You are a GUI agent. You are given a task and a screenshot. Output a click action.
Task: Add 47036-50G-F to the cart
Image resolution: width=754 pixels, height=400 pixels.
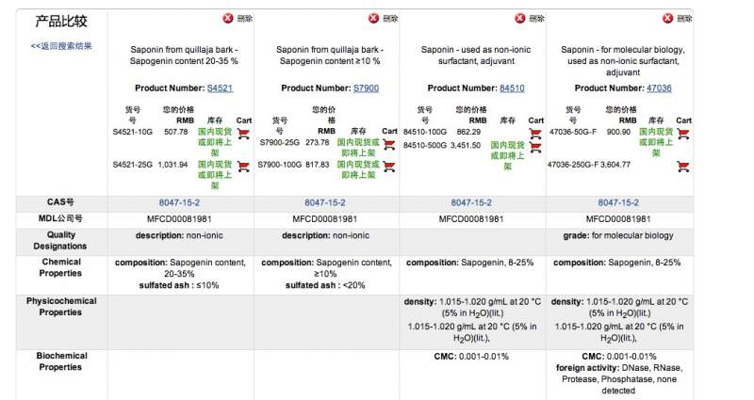coord(683,135)
